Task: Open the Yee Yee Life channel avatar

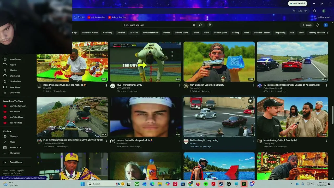Action: click(x=186, y=86)
